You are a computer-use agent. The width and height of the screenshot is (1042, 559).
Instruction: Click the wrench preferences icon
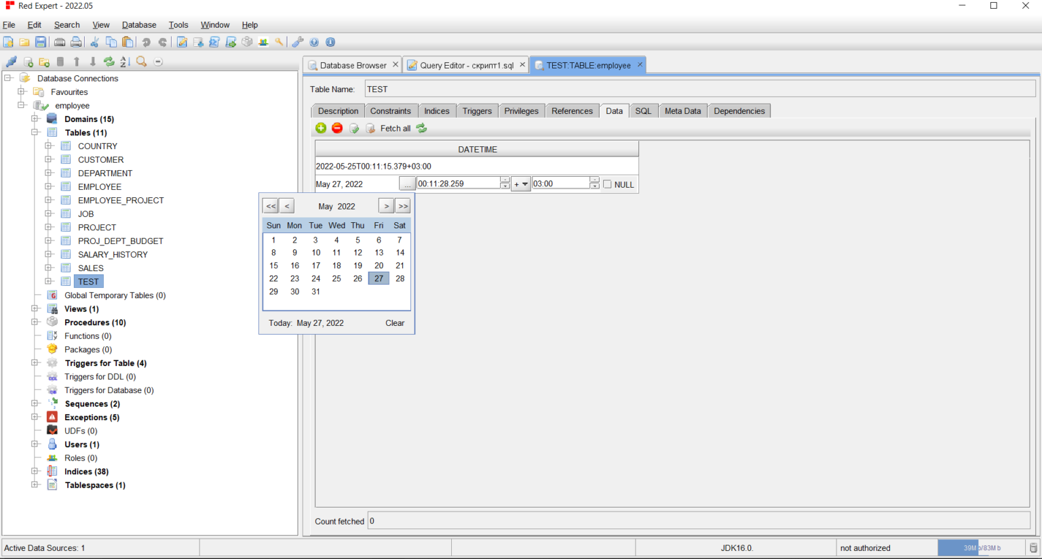(297, 42)
